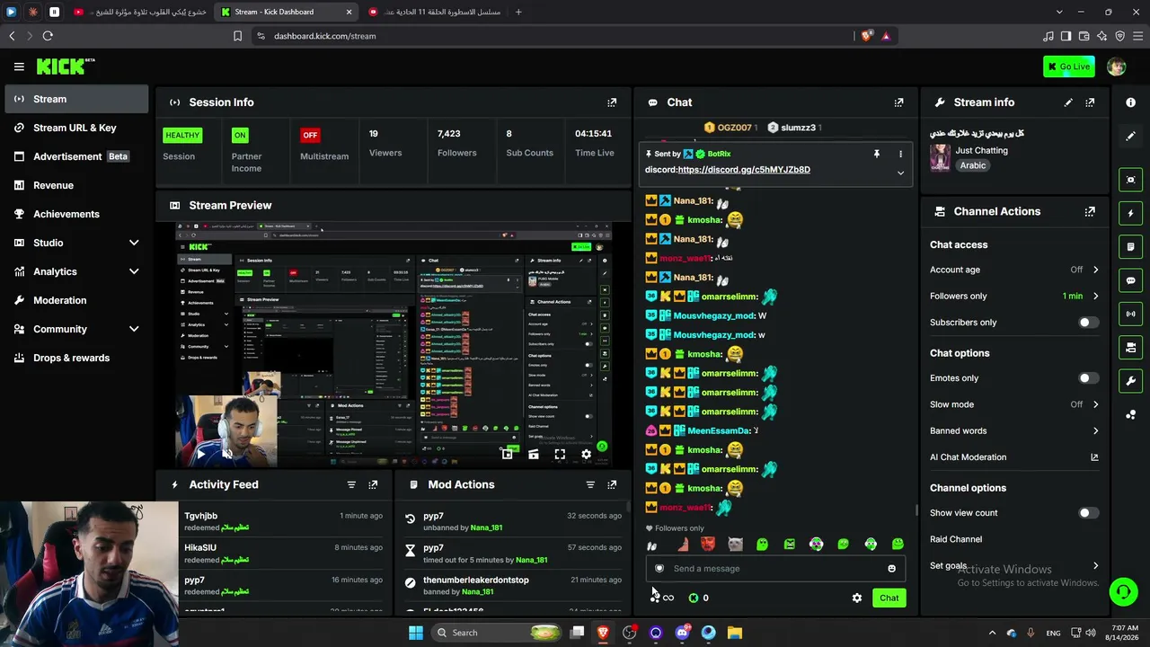
Task: Expand the pinned message chevron
Action: point(900,173)
